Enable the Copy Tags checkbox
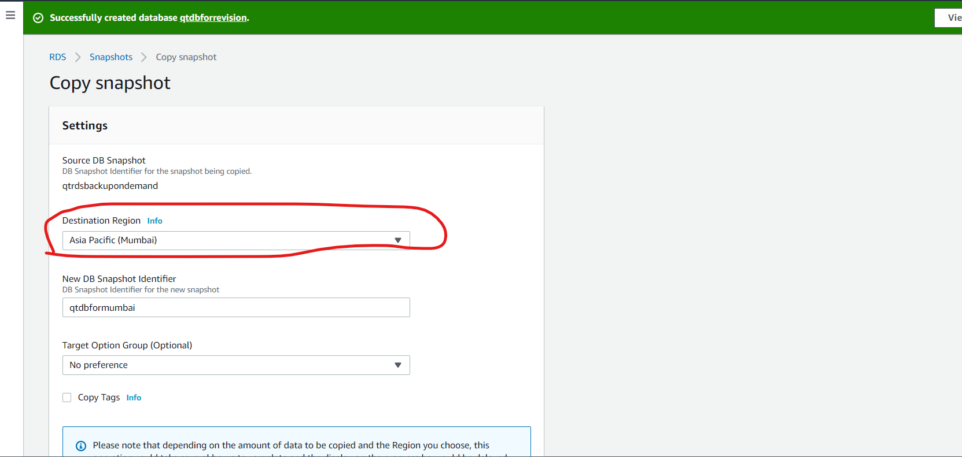 coord(67,397)
